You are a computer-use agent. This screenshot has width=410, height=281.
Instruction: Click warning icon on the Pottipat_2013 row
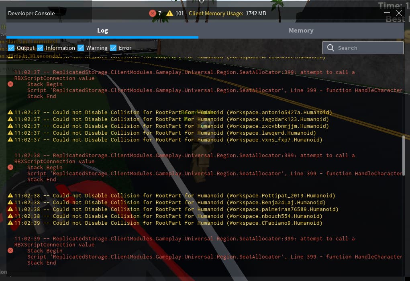click(x=10, y=195)
